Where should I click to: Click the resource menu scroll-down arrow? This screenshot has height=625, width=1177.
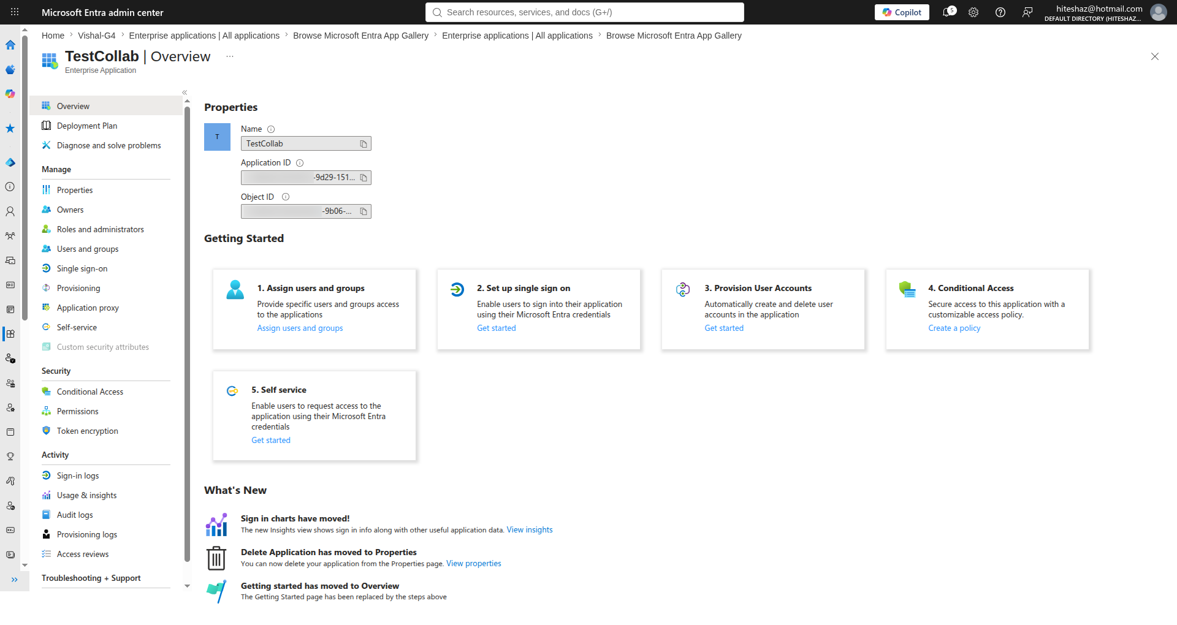[x=187, y=586]
